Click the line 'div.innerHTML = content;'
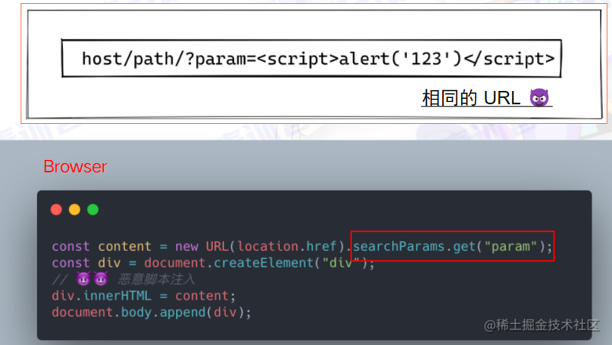 click(x=144, y=296)
